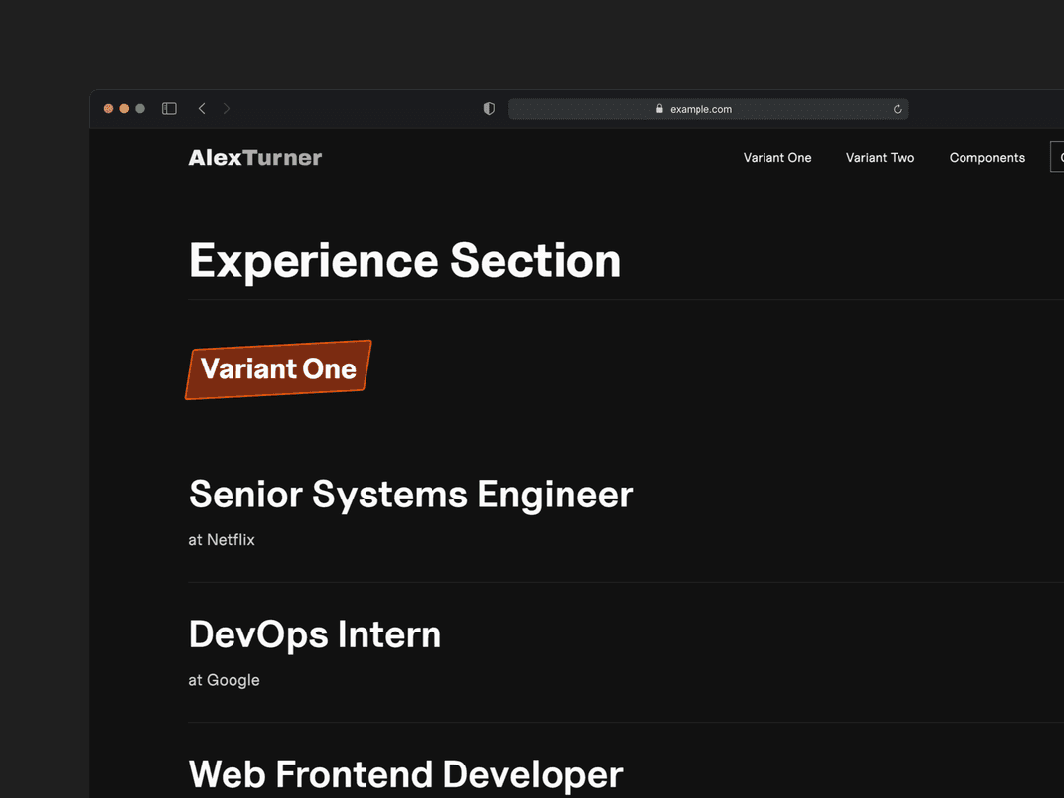Open the privacy shield icon in the toolbar
The width and height of the screenshot is (1064, 798).
click(488, 108)
